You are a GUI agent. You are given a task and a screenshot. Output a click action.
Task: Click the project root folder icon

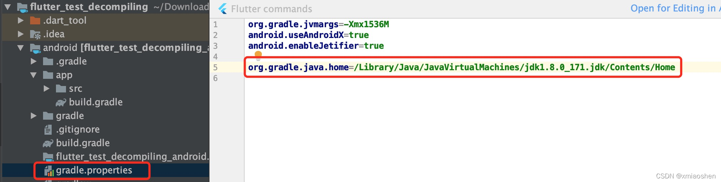(x=22, y=7)
